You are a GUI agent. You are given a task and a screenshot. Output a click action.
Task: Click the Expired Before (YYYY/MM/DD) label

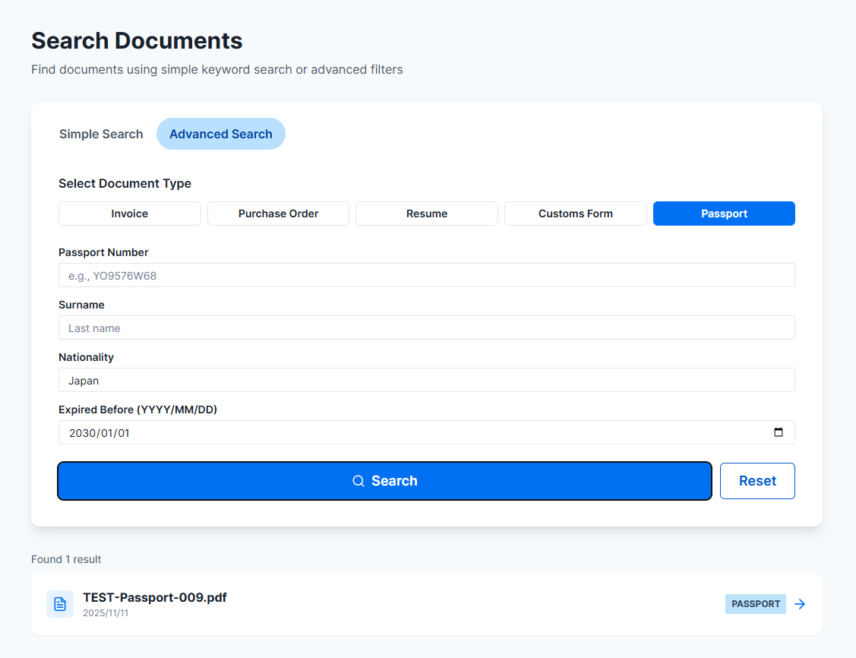coord(137,410)
